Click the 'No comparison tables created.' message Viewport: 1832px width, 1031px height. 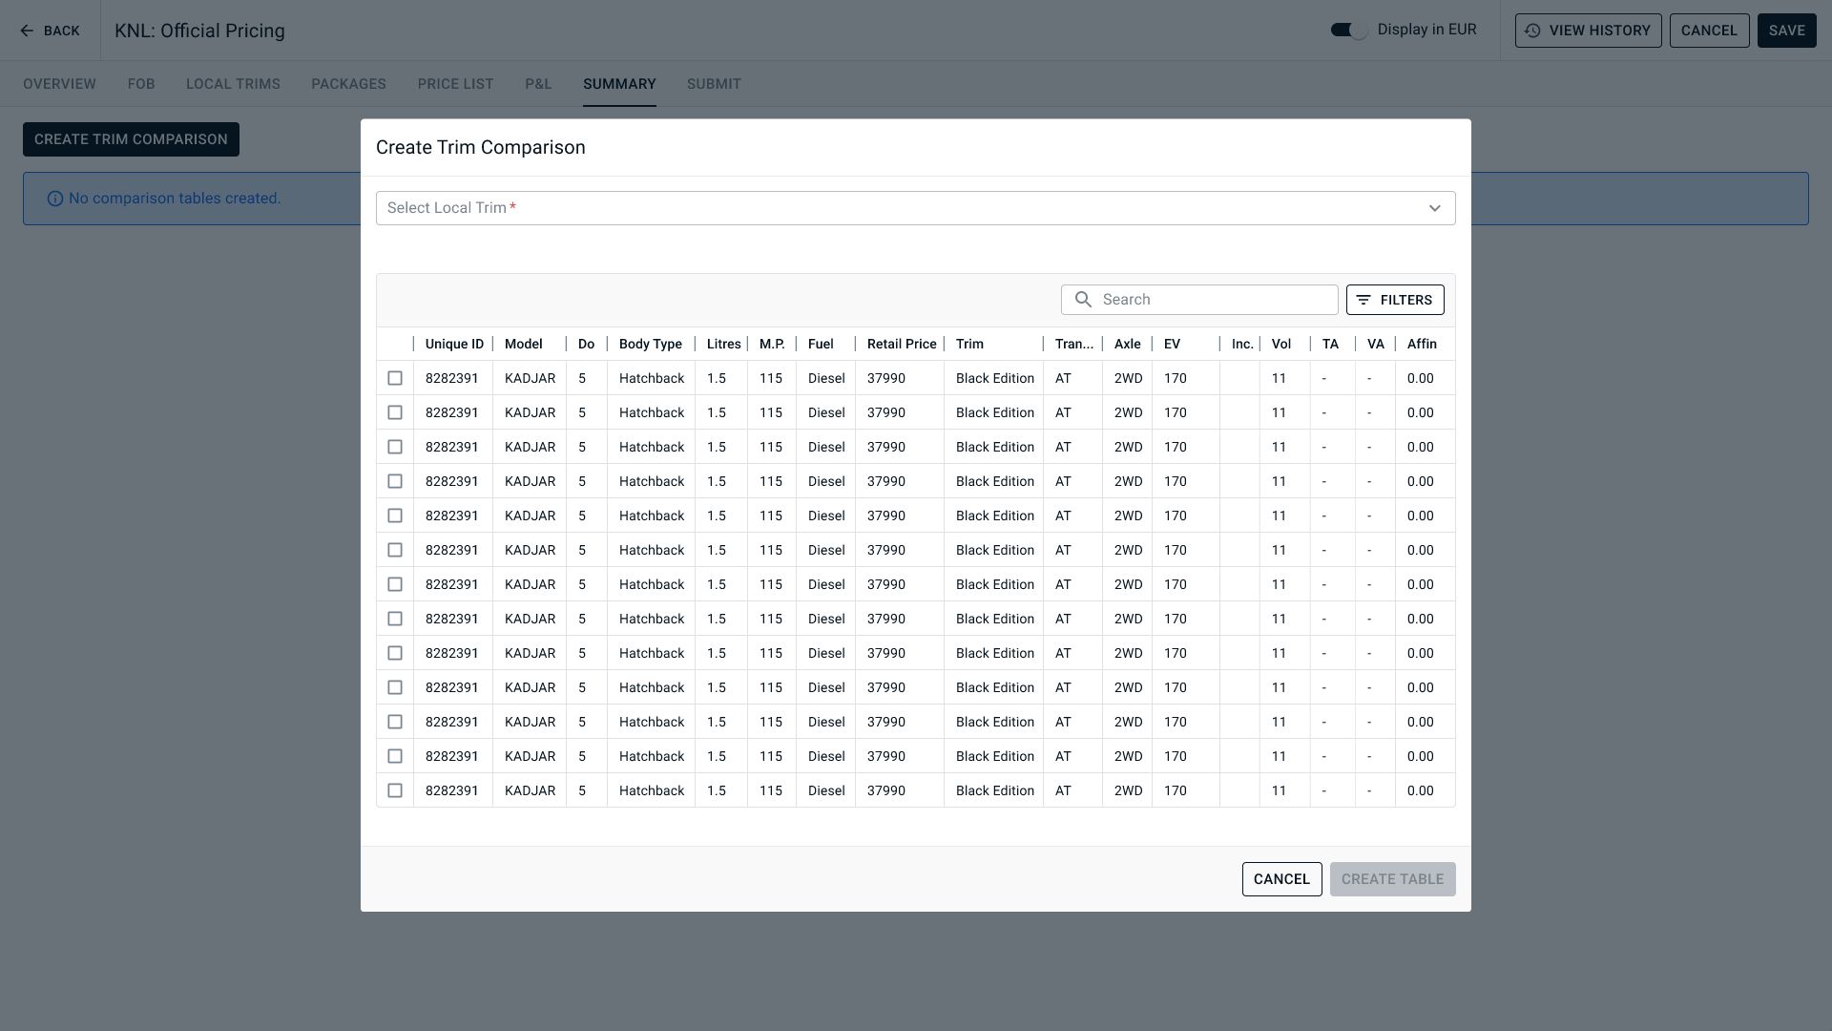pyautogui.click(x=175, y=199)
